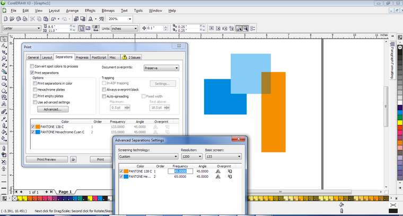The width and height of the screenshot is (403, 216).
Task: Uncheck Print separations checkbox
Action: coord(32,73)
